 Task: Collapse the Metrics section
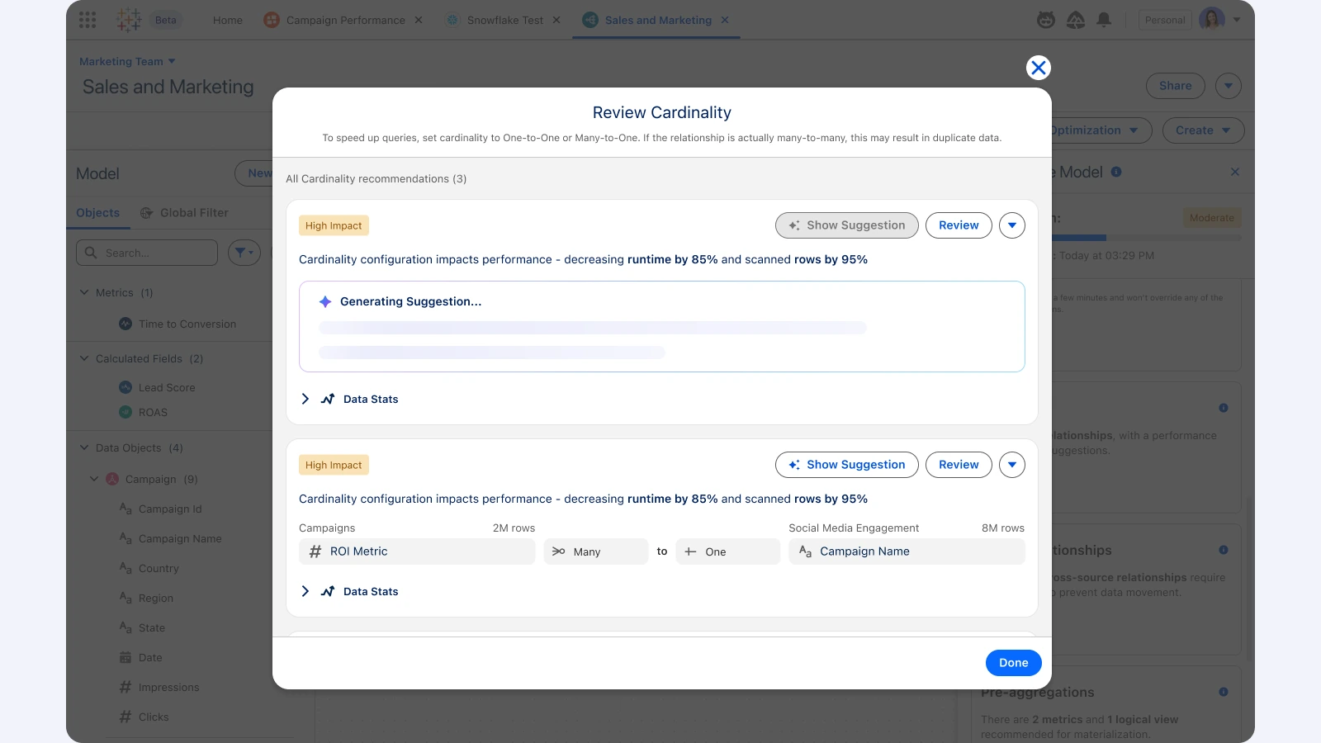point(84,292)
